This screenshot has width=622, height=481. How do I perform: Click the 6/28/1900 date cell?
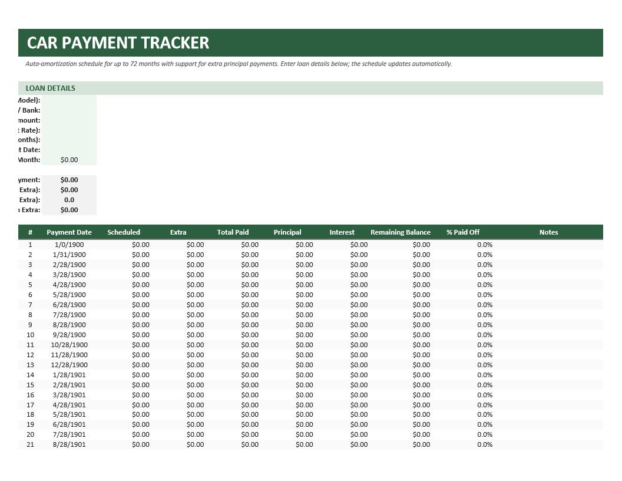69,304
